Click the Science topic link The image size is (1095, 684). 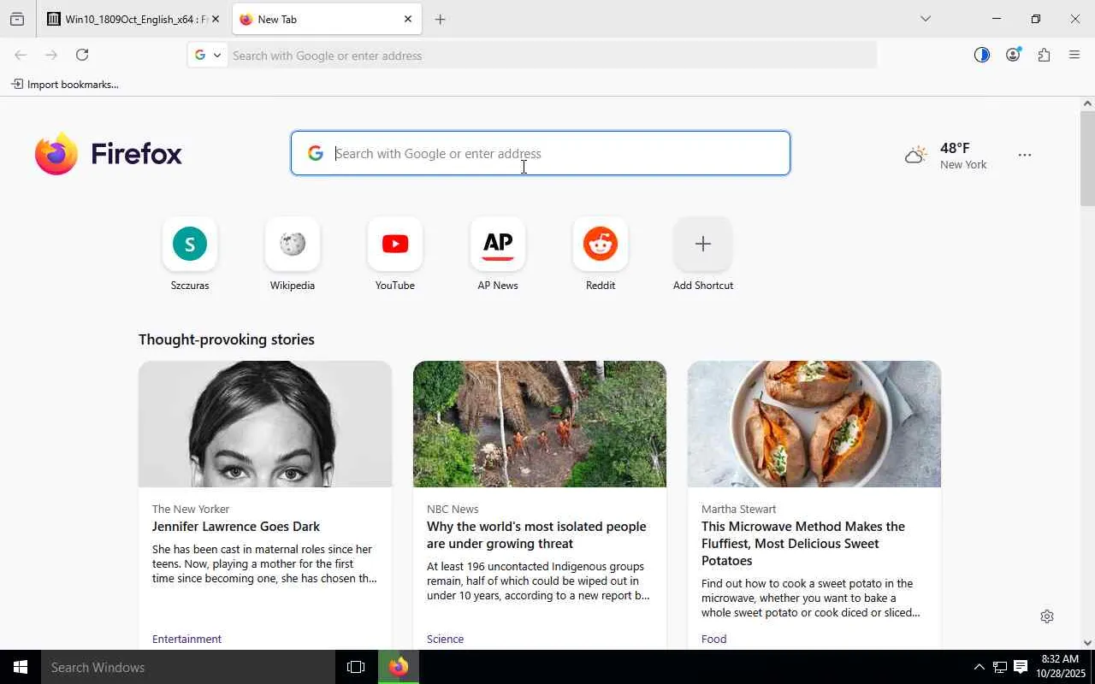[445, 639]
